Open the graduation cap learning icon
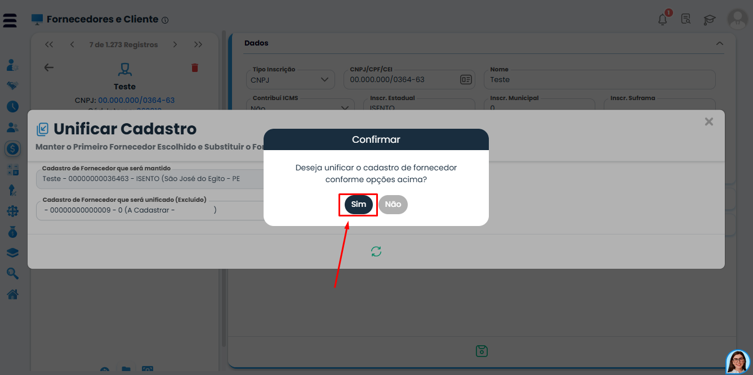Image resolution: width=753 pixels, height=375 pixels. (709, 19)
